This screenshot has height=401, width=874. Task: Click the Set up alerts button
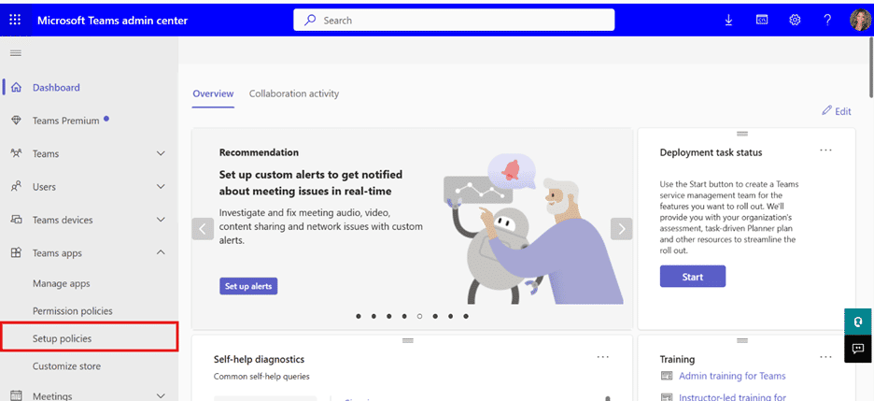tap(248, 286)
